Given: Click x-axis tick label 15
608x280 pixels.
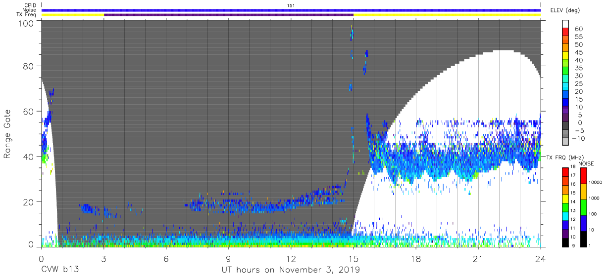Looking at the screenshot, I should point(353,258).
